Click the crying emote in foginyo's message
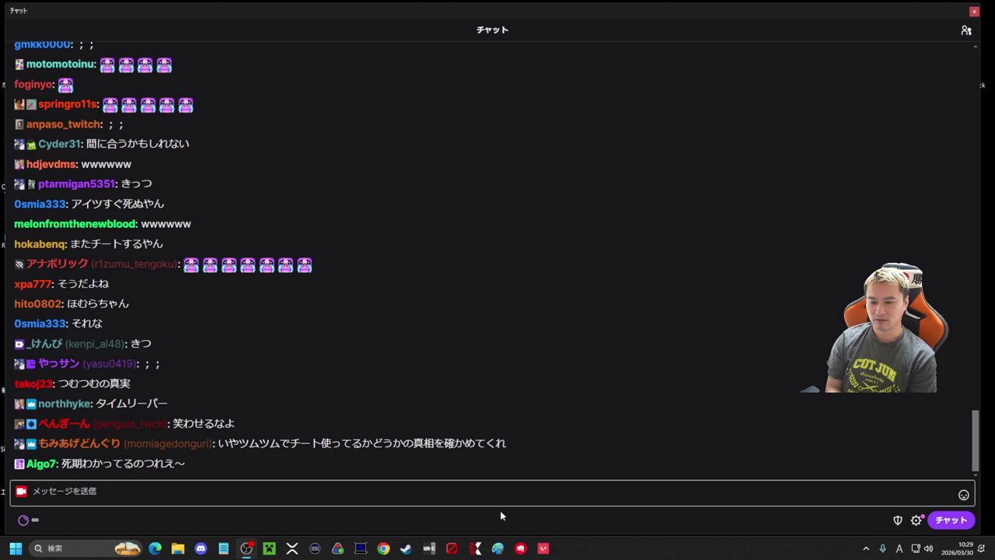 tap(65, 84)
